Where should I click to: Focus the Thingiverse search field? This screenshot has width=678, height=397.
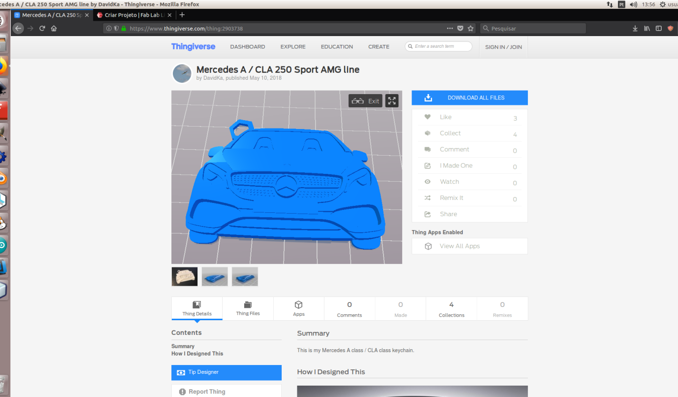click(x=438, y=46)
